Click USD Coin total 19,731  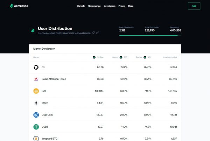coord(174,115)
